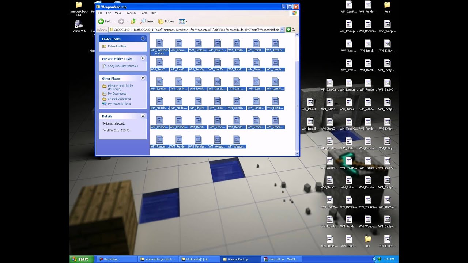Go back using the Back arrow icon
Image resolution: width=468 pixels, height=263 pixels.
coord(101,21)
